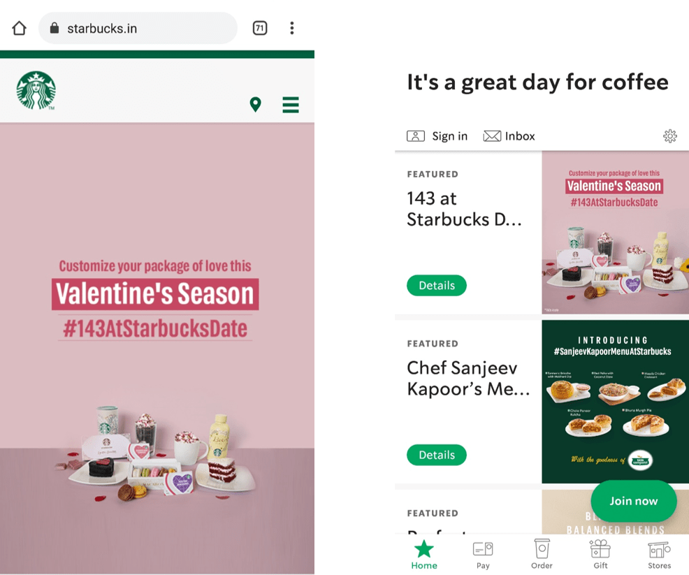The width and height of the screenshot is (689, 575).
Task: Open the Inbox envelope icon
Action: [x=492, y=136]
